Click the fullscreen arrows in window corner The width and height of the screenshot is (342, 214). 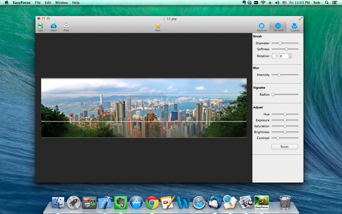coord(301,19)
